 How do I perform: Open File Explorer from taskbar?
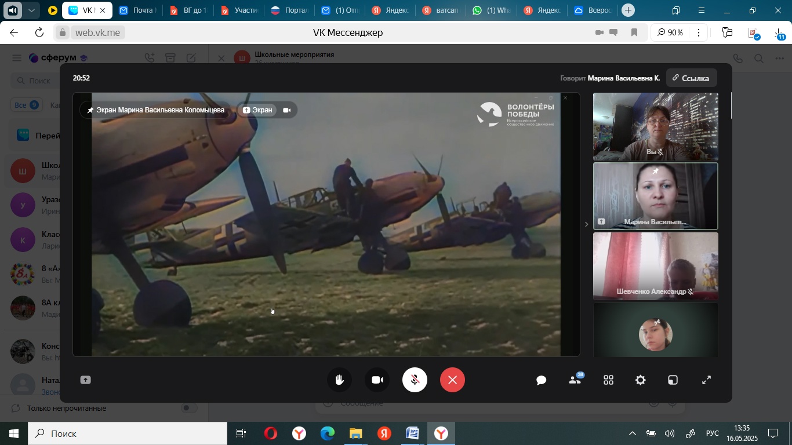coord(355,433)
